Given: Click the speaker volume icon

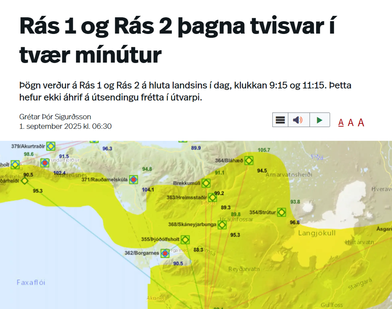Looking at the screenshot, I should [299, 120].
